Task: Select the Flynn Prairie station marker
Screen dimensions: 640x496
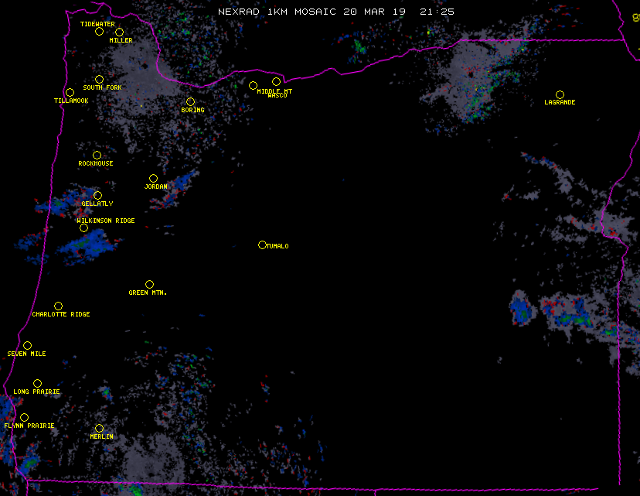Action: (24, 418)
